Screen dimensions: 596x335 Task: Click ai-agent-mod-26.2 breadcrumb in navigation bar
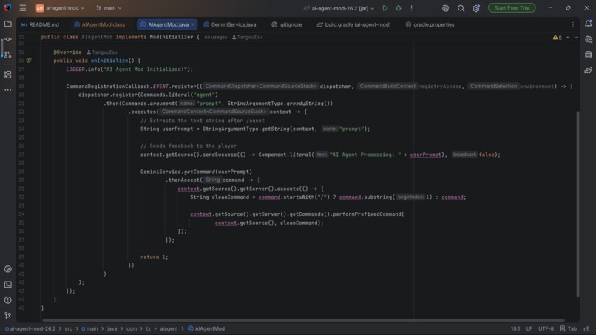(x=30, y=328)
